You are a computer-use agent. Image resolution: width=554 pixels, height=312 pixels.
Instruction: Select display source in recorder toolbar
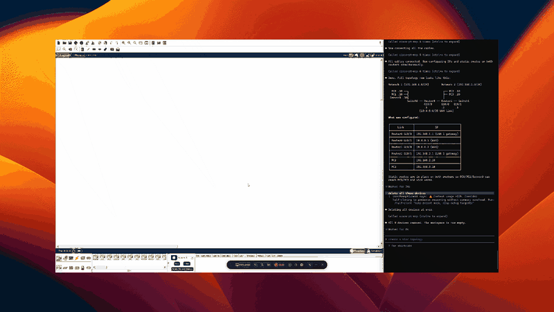(243, 265)
